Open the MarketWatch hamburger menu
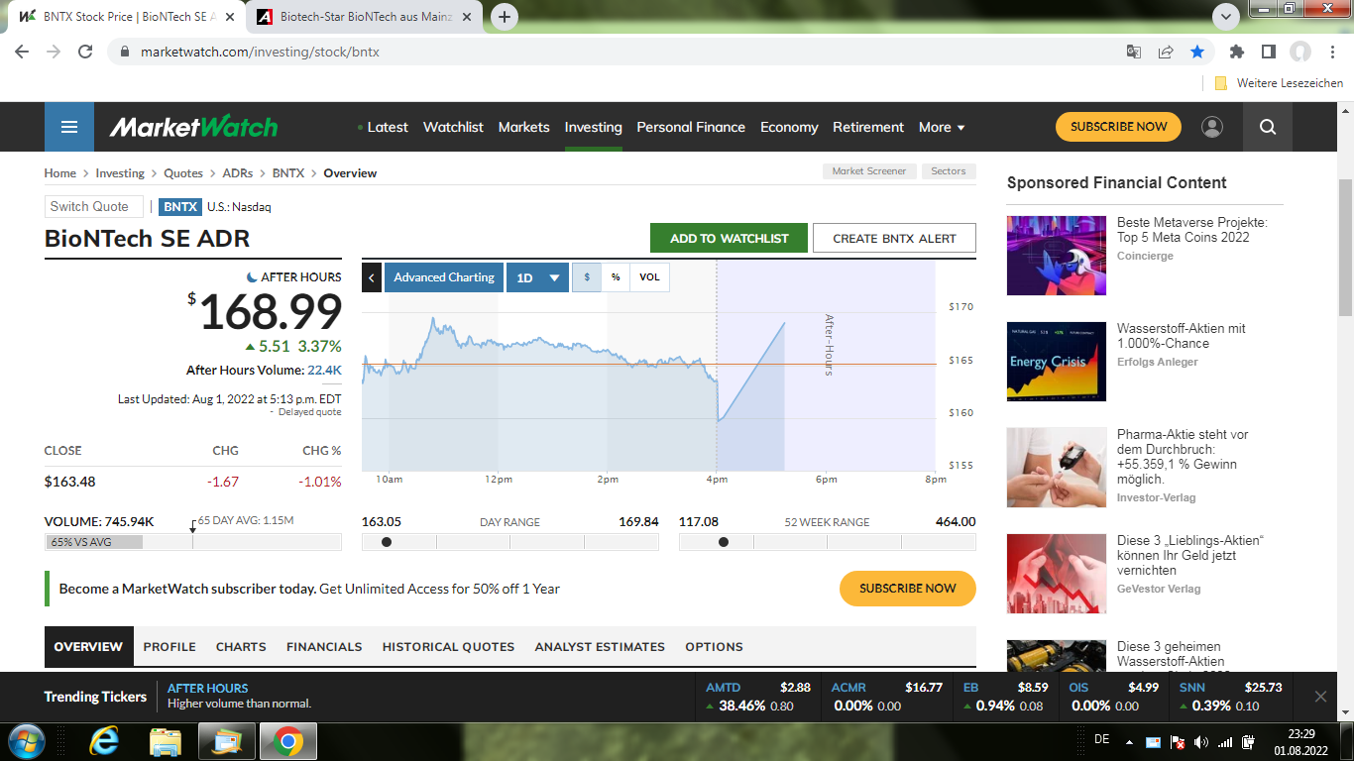The height and width of the screenshot is (761, 1354). pyautogui.click(x=69, y=127)
